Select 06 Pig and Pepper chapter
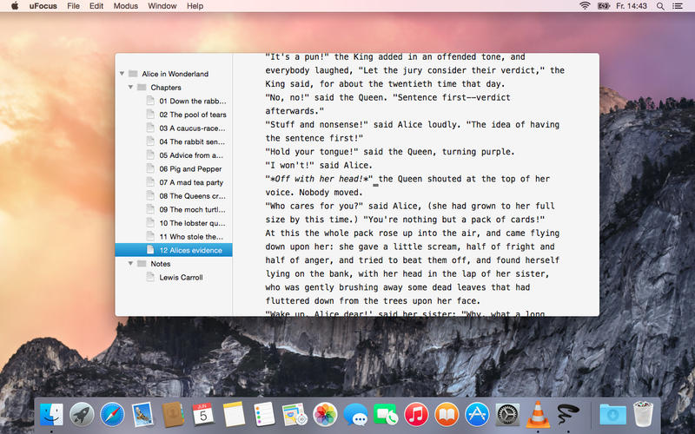This screenshot has height=434, width=695. click(x=189, y=168)
